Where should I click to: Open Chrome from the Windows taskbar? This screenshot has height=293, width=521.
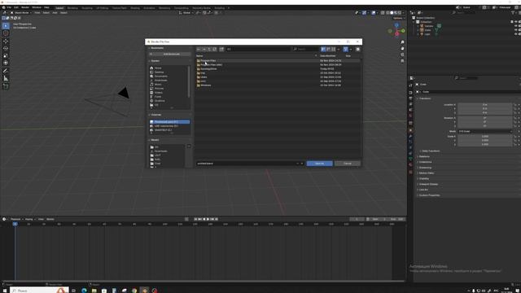pyautogui.click(x=134, y=291)
